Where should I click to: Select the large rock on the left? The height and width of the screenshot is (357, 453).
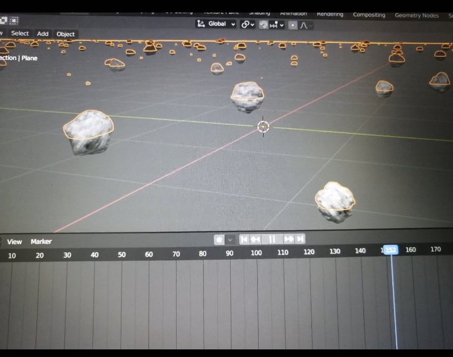(x=89, y=131)
